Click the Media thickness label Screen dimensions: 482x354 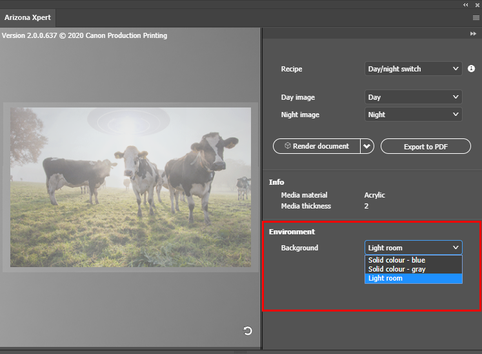(x=306, y=206)
